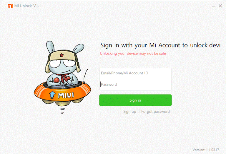This screenshot has width=226, height=154.
Task: Click the 'Sign in with your Mi Account' heading
Action: 160,45
